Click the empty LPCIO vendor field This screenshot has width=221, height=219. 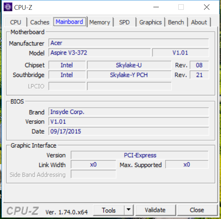coord(67,86)
